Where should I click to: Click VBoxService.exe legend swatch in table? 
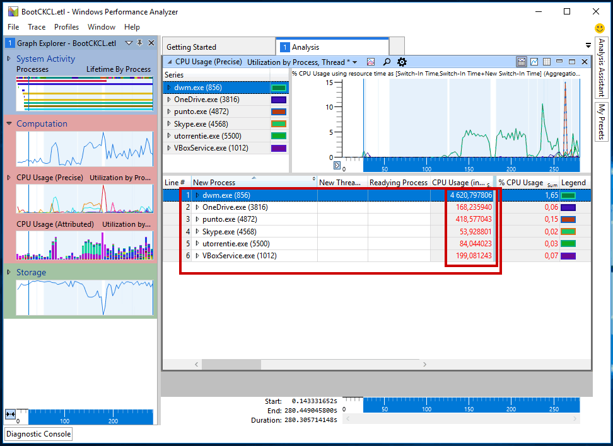568,256
